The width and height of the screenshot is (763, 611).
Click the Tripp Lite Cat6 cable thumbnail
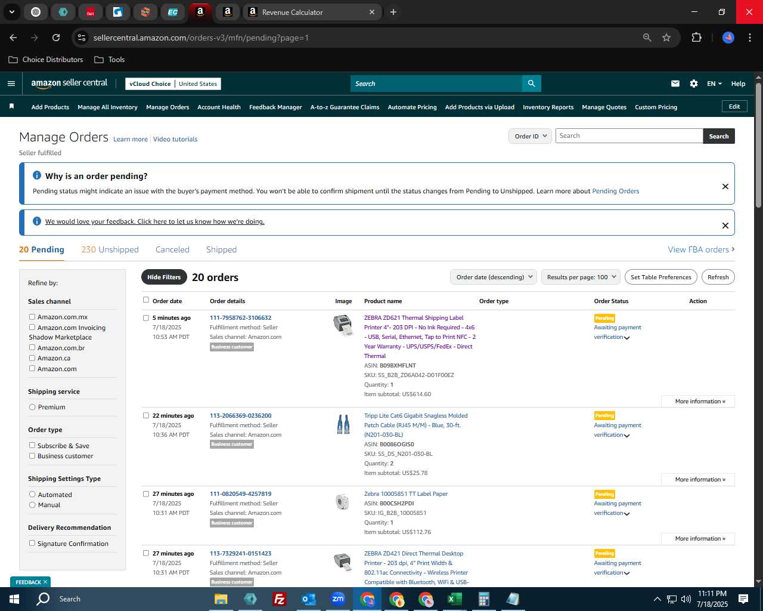coord(343,424)
